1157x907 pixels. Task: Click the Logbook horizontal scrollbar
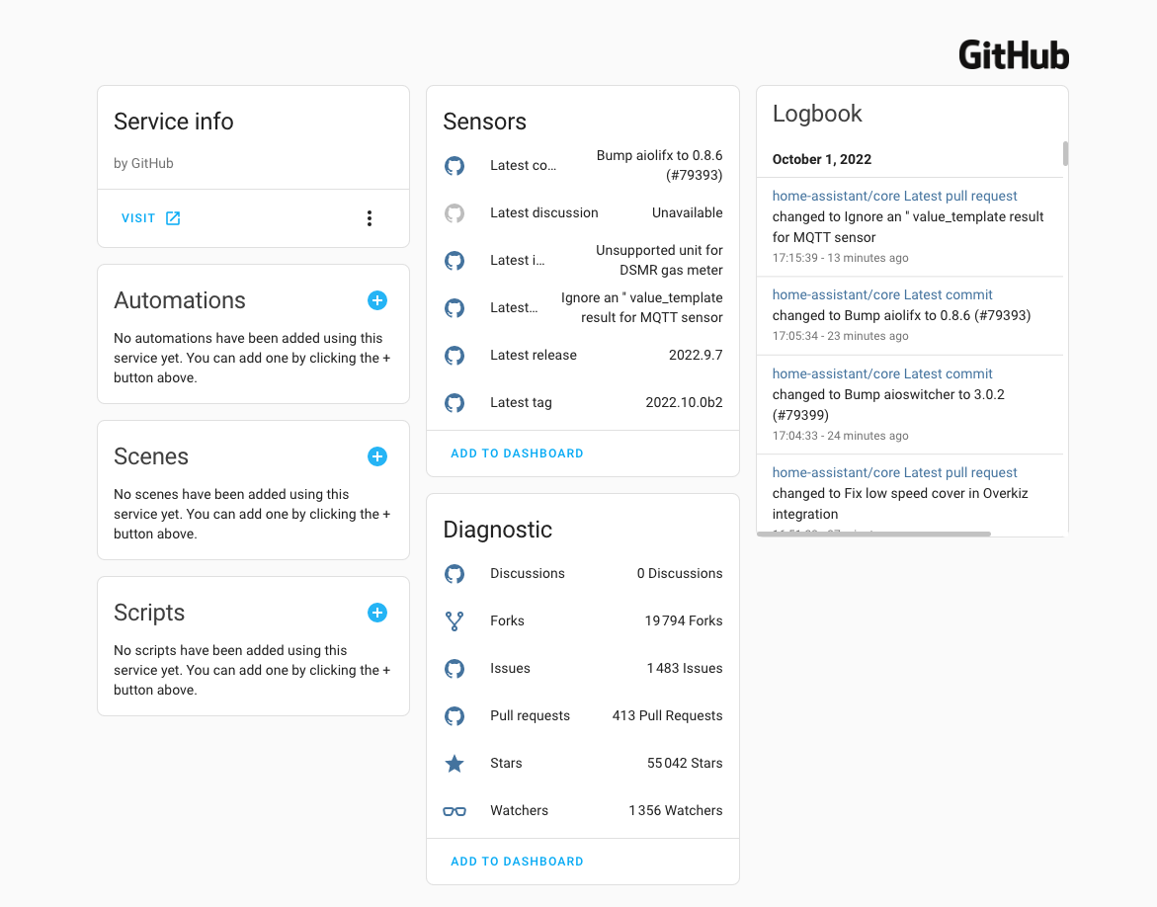coord(873,535)
